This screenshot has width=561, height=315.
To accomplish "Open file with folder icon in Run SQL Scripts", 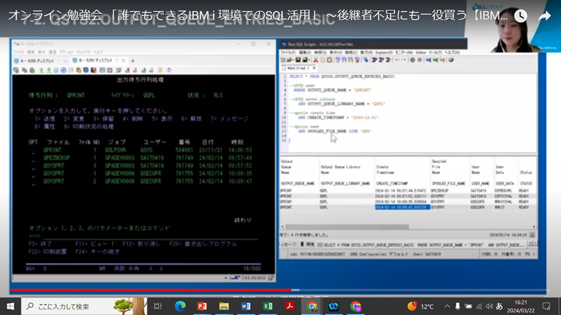I will coord(288,60).
